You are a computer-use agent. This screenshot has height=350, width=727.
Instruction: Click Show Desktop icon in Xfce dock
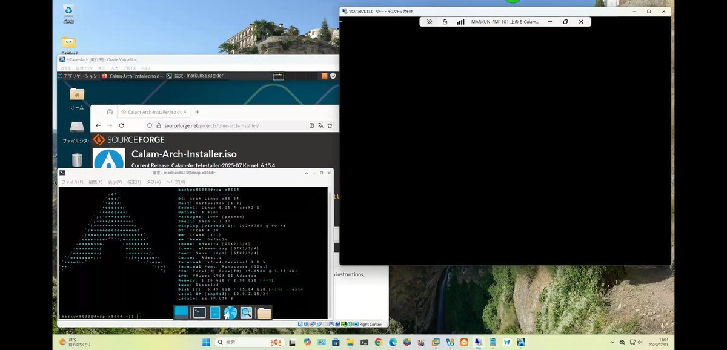coord(182,312)
